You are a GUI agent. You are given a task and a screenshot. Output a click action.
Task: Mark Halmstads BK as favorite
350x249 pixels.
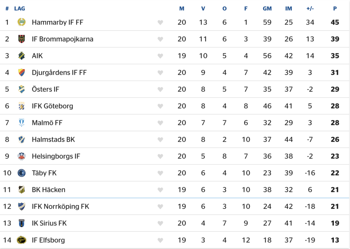[x=160, y=140]
